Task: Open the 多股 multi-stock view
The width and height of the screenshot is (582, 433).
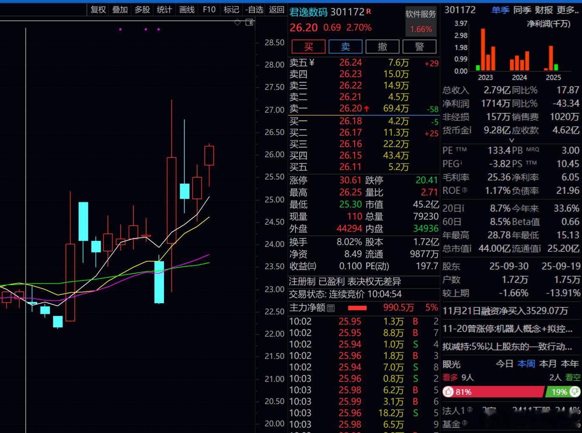Action: (x=142, y=10)
